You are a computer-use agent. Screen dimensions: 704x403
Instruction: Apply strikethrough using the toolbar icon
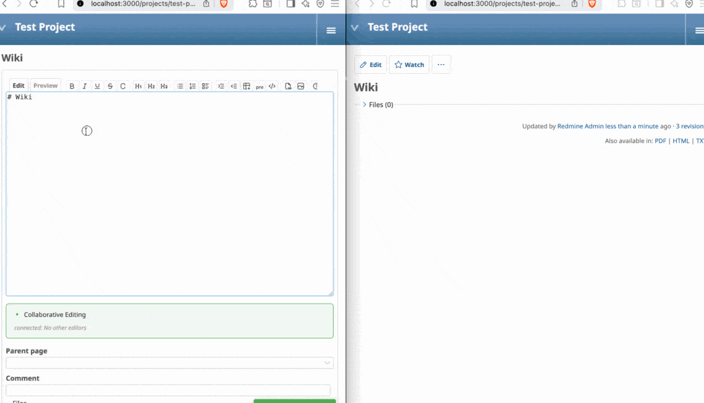pos(110,86)
